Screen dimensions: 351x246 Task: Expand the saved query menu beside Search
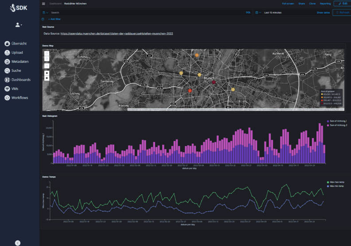45,12
